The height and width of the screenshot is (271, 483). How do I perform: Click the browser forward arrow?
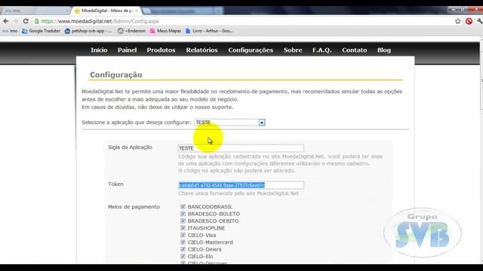tap(16, 21)
